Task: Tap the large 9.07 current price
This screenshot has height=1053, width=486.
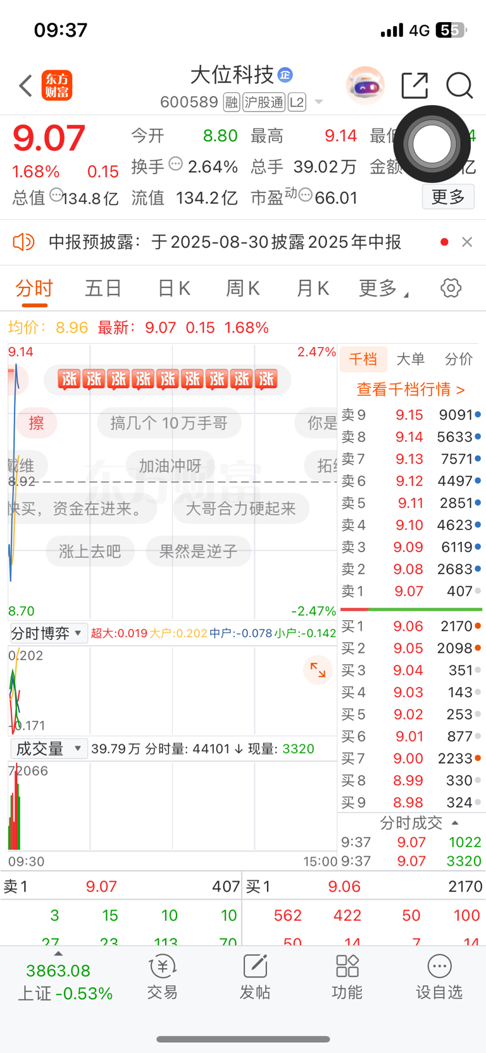Action: click(49, 137)
